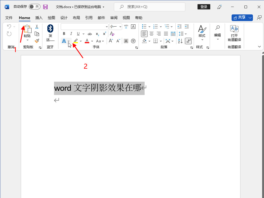Open the 编辑 editing menu button

217,33
